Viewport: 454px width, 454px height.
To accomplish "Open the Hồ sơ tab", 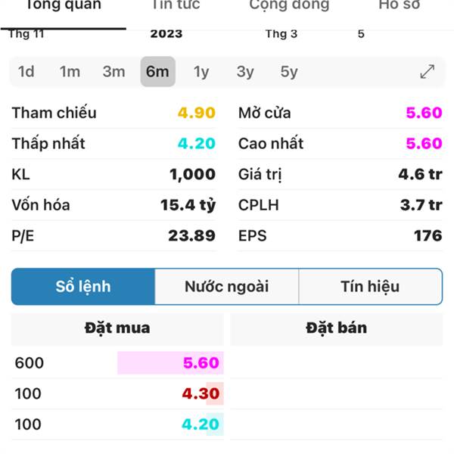I will 400,5.
